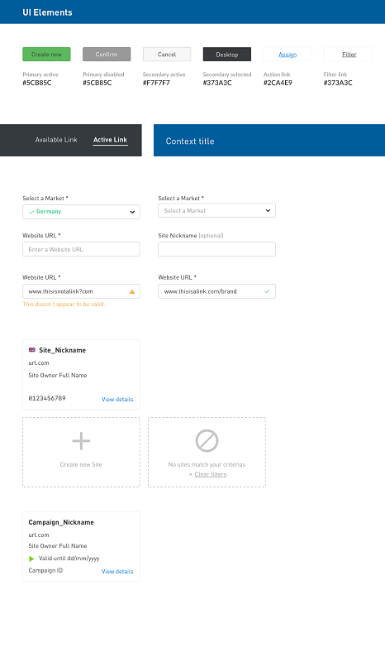The height and width of the screenshot is (662, 385).
Task: Click the Cancel button
Action: pos(167,55)
